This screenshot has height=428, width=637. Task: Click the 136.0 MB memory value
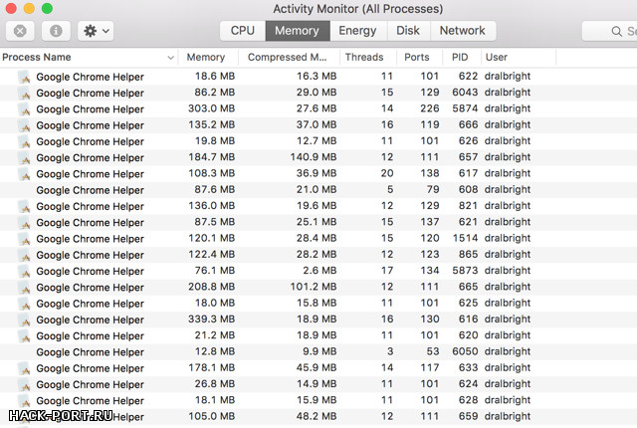212,206
